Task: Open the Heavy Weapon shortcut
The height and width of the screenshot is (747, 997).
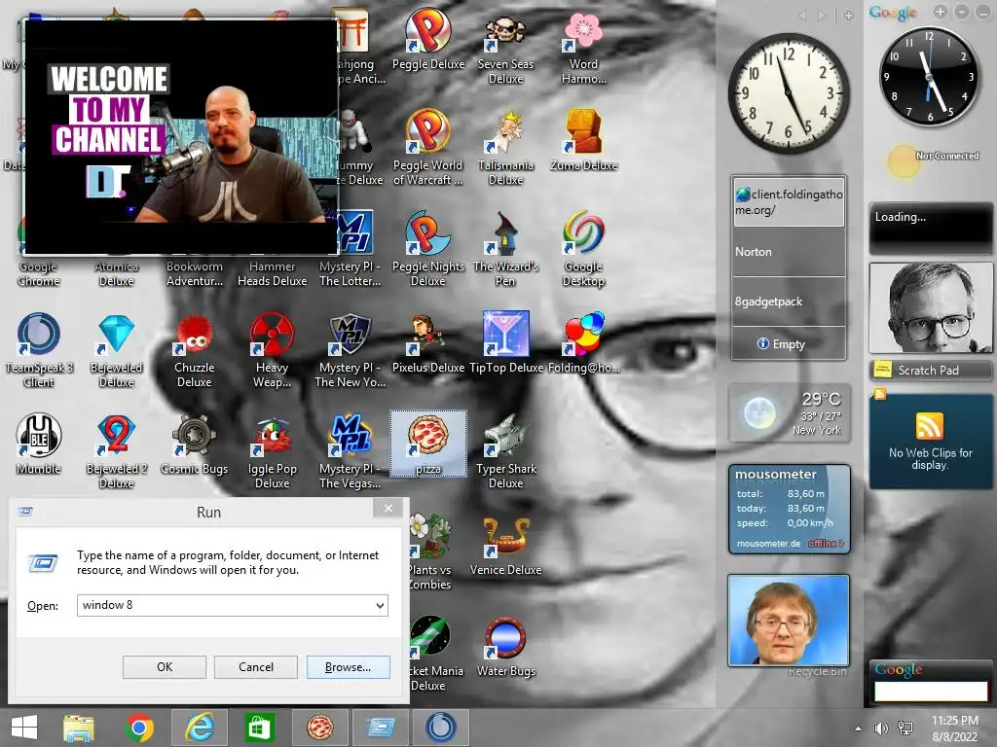Action: click(273, 349)
